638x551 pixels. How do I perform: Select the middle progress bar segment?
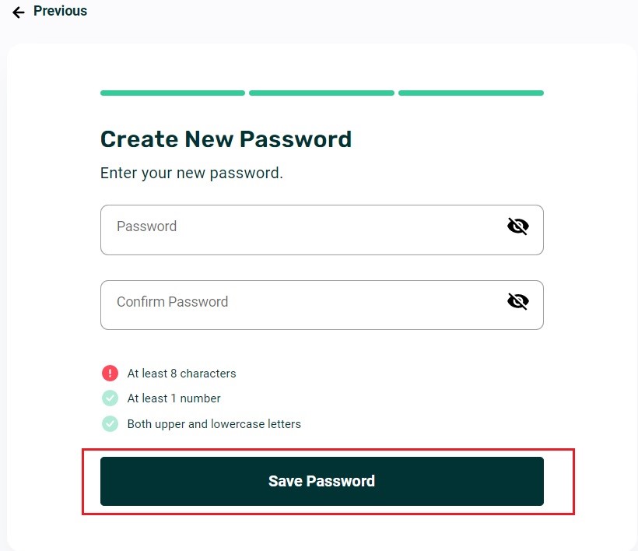321,93
